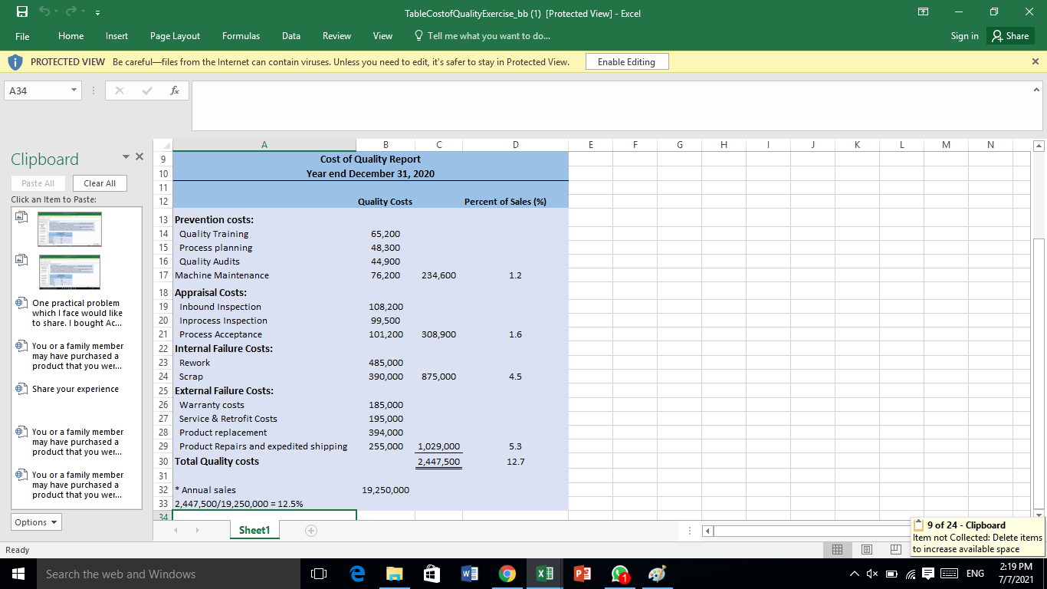Switch to Page Layout view icon
Screen dimensions: 1047x589
(867, 550)
